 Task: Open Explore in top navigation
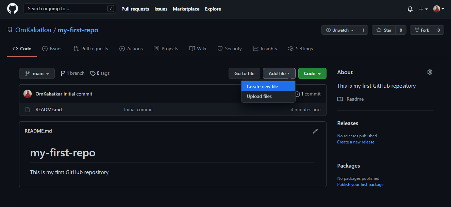[213, 9]
